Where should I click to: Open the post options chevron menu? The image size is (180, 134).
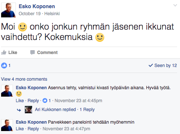pyautogui.click(x=175, y=5)
